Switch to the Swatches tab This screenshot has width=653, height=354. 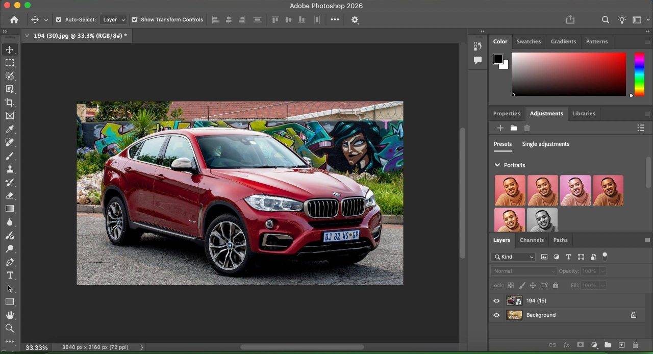[529, 41]
